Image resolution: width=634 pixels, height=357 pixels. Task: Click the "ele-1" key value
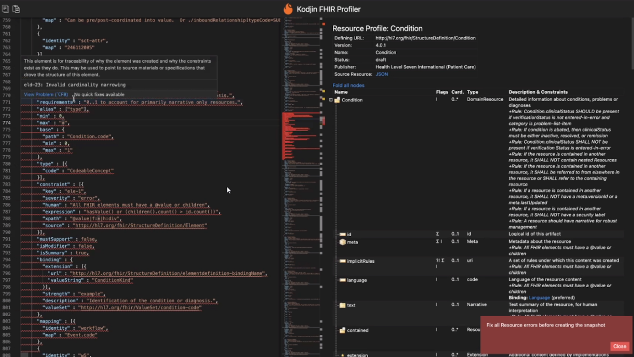75,191
